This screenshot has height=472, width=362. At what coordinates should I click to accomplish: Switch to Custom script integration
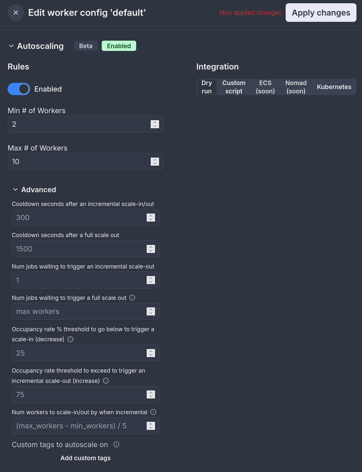tap(234, 87)
